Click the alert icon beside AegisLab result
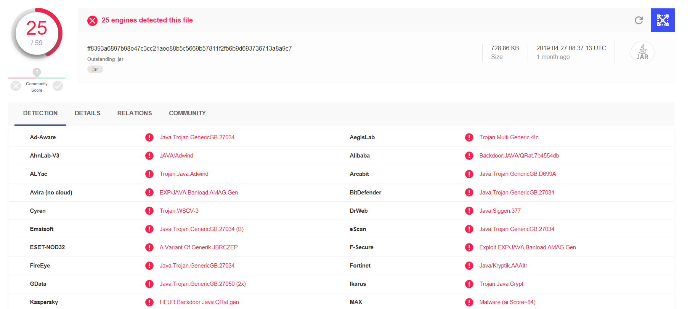690x309 pixels. pyautogui.click(x=469, y=137)
